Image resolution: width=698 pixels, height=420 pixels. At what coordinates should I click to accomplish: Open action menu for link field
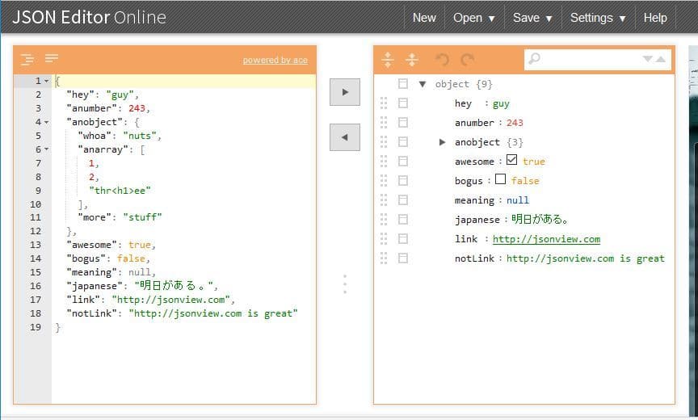(x=403, y=239)
